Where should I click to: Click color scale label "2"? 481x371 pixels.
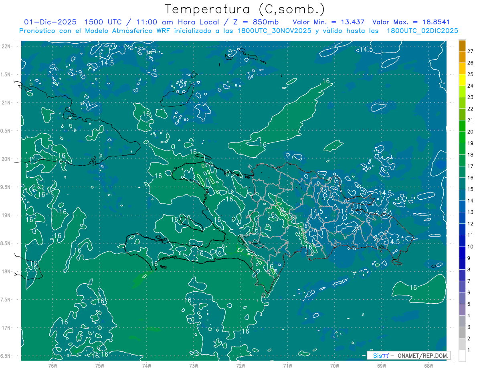tap(469, 339)
